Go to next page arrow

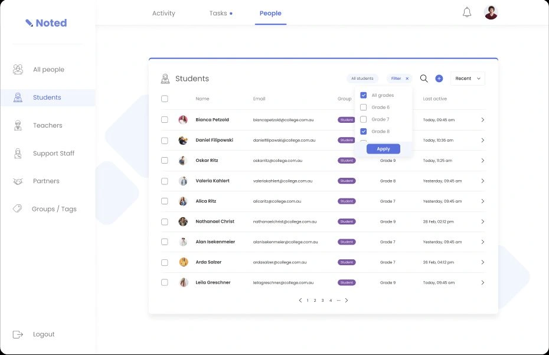coord(347,300)
